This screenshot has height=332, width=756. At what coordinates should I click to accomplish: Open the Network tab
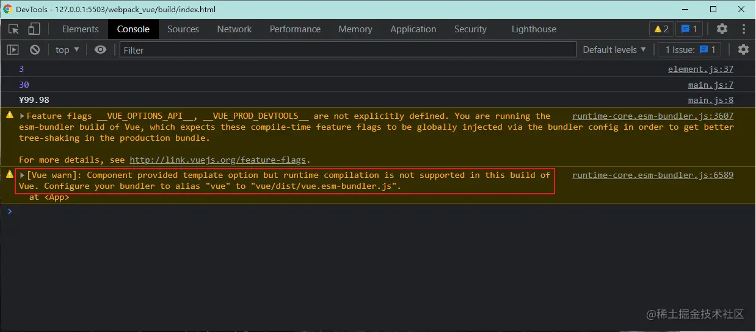click(x=234, y=29)
